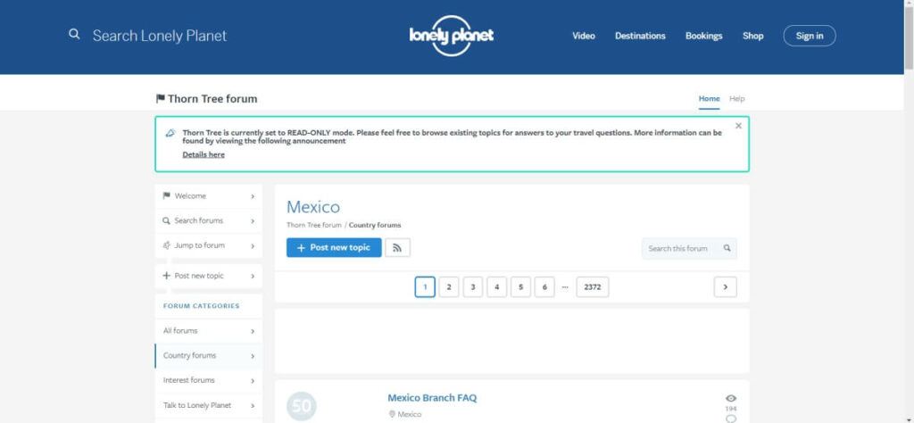The width and height of the screenshot is (914, 423).
Task: Go to page 2
Action: click(449, 286)
